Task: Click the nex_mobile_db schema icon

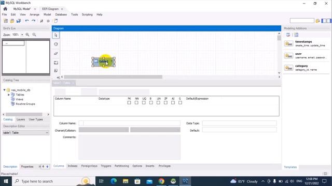Action: (8, 90)
